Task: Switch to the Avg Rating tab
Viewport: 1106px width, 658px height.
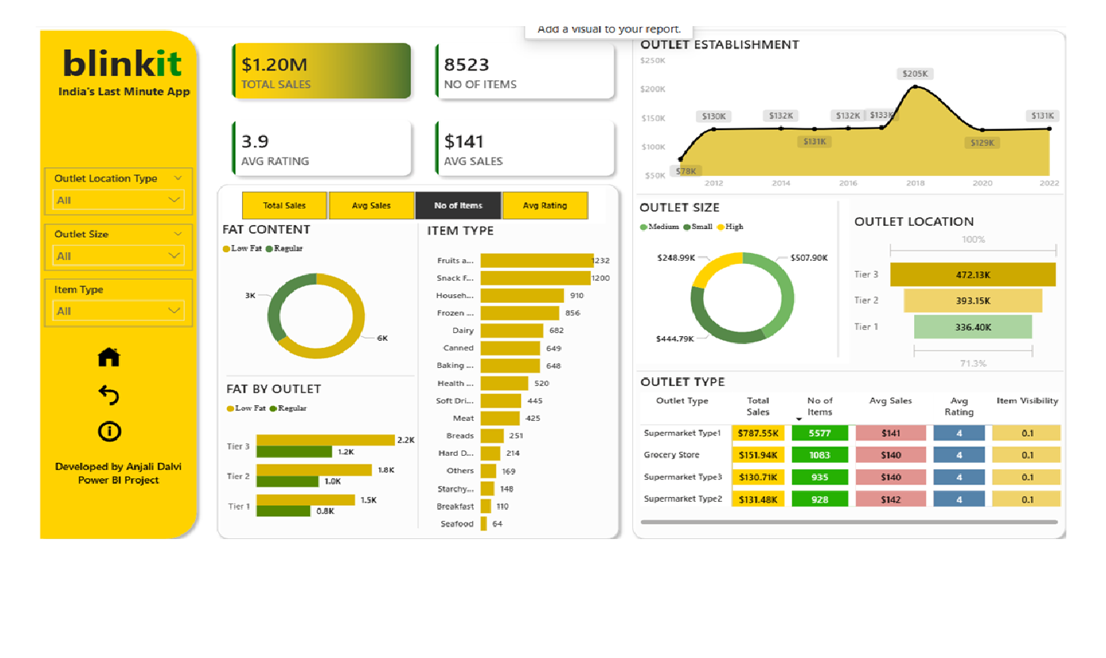Action: click(x=545, y=205)
